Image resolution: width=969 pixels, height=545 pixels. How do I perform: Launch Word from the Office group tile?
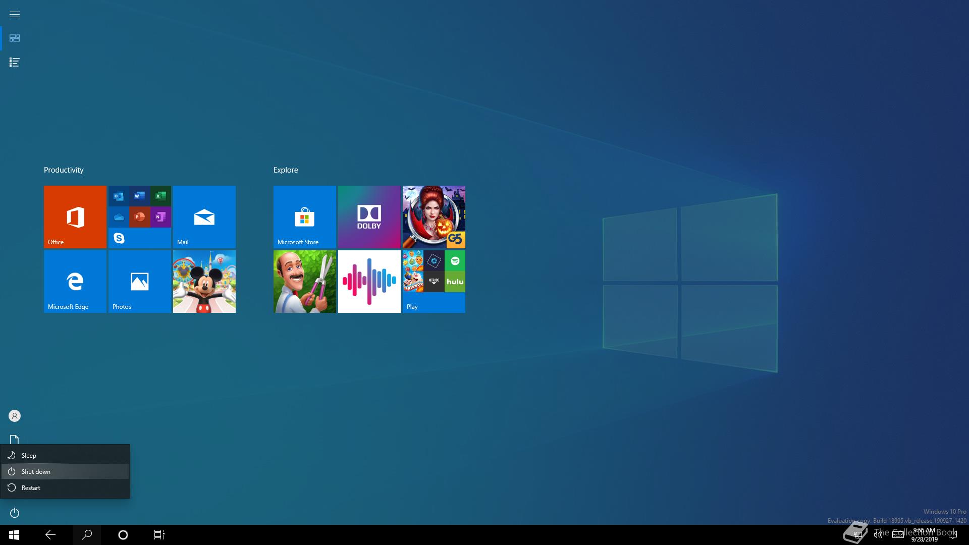click(140, 196)
